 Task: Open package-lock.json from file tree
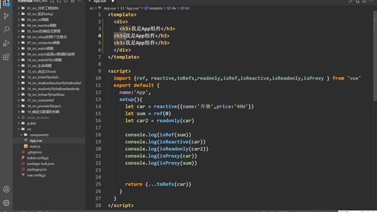49,164
